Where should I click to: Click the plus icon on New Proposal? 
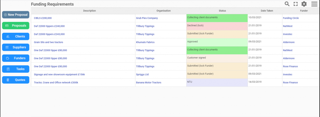tap(6, 15)
